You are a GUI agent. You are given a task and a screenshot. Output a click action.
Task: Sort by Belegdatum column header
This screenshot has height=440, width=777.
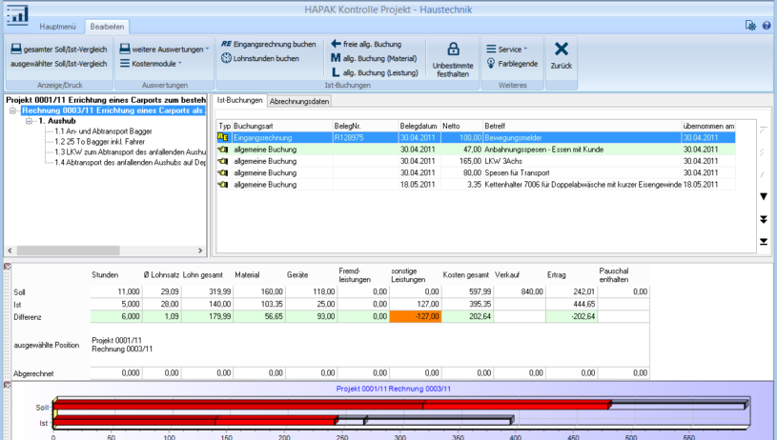click(419, 126)
